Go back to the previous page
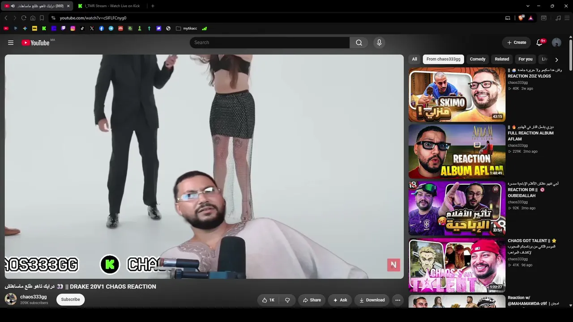The width and height of the screenshot is (573, 322). (x=6, y=18)
